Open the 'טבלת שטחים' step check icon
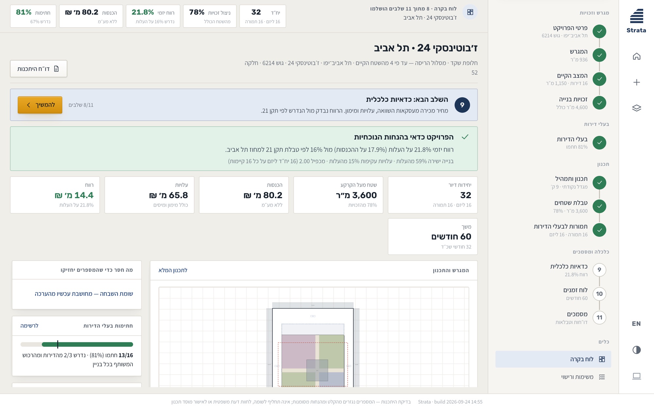The width and height of the screenshot is (654, 409). [599, 206]
